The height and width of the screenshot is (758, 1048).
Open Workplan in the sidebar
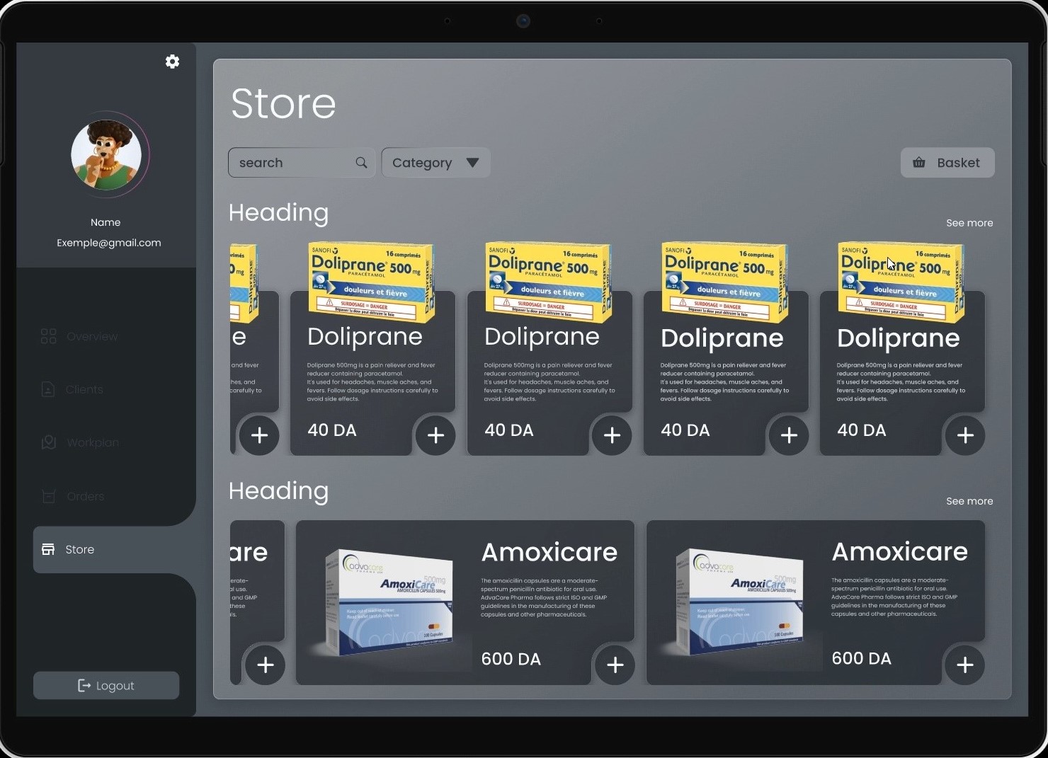(80, 442)
